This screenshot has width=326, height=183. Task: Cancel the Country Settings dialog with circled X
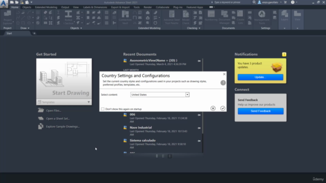213,108
